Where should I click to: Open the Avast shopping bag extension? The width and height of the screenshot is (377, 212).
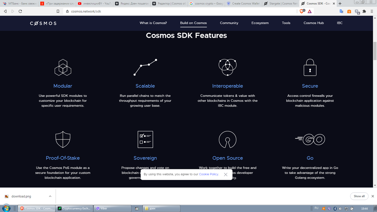point(349,11)
